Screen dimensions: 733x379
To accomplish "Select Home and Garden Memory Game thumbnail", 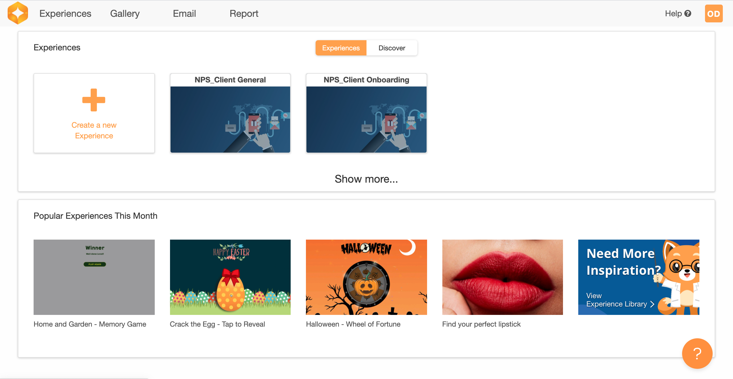I will click(x=94, y=277).
